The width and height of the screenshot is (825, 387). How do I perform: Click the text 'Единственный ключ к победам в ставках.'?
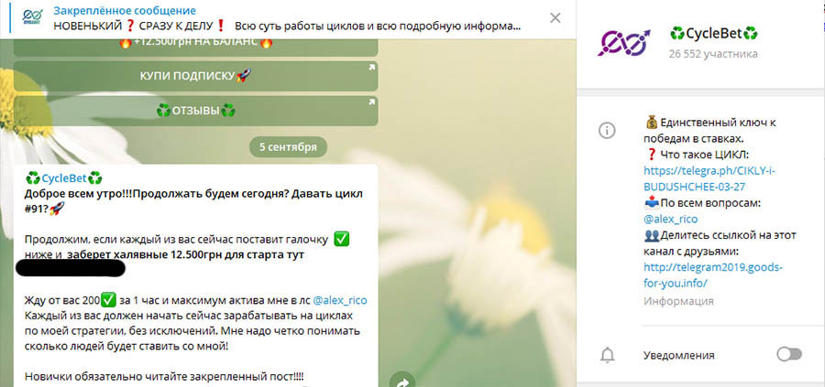coord(709,131)
